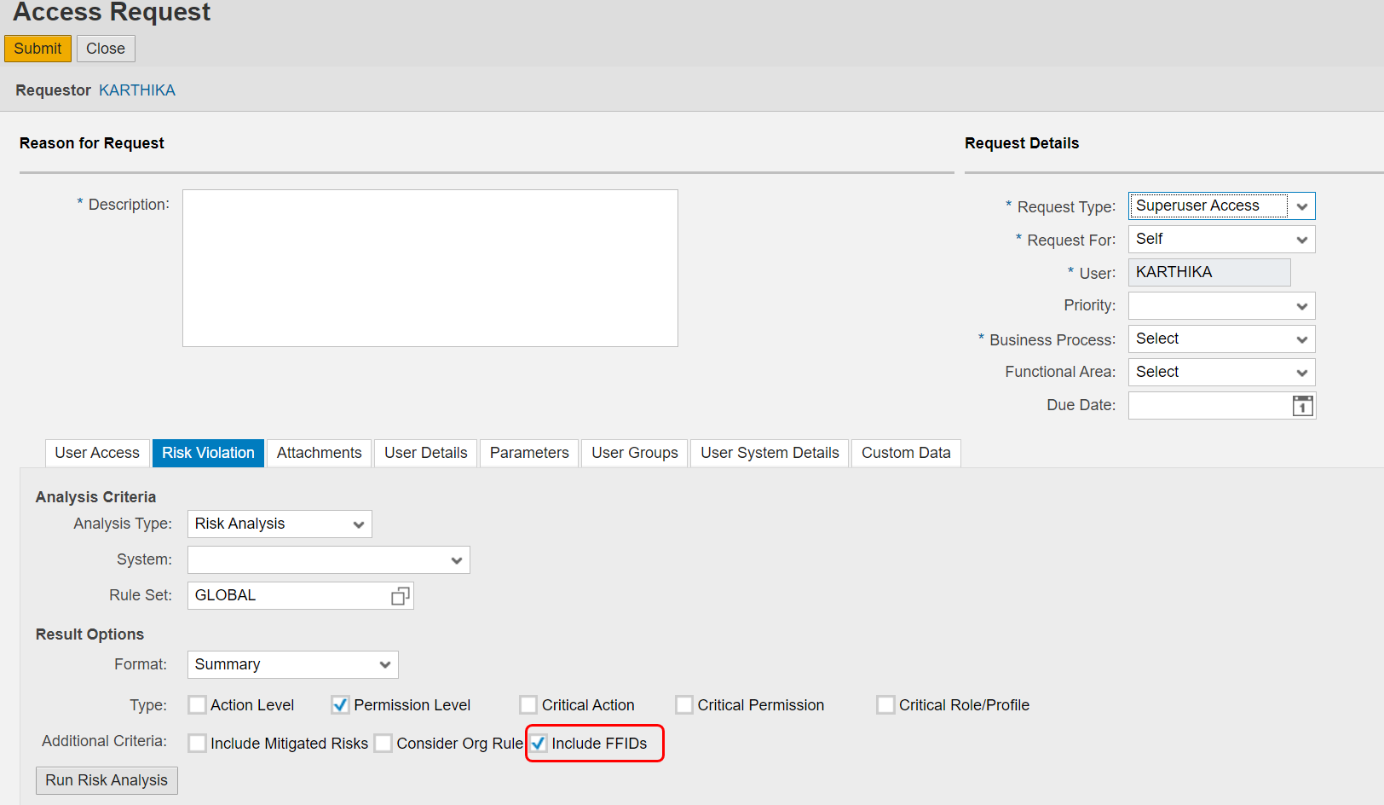The image size is (1384, 805).
Task: Expand the Priority dropdown
Action: coord(1301,305)
